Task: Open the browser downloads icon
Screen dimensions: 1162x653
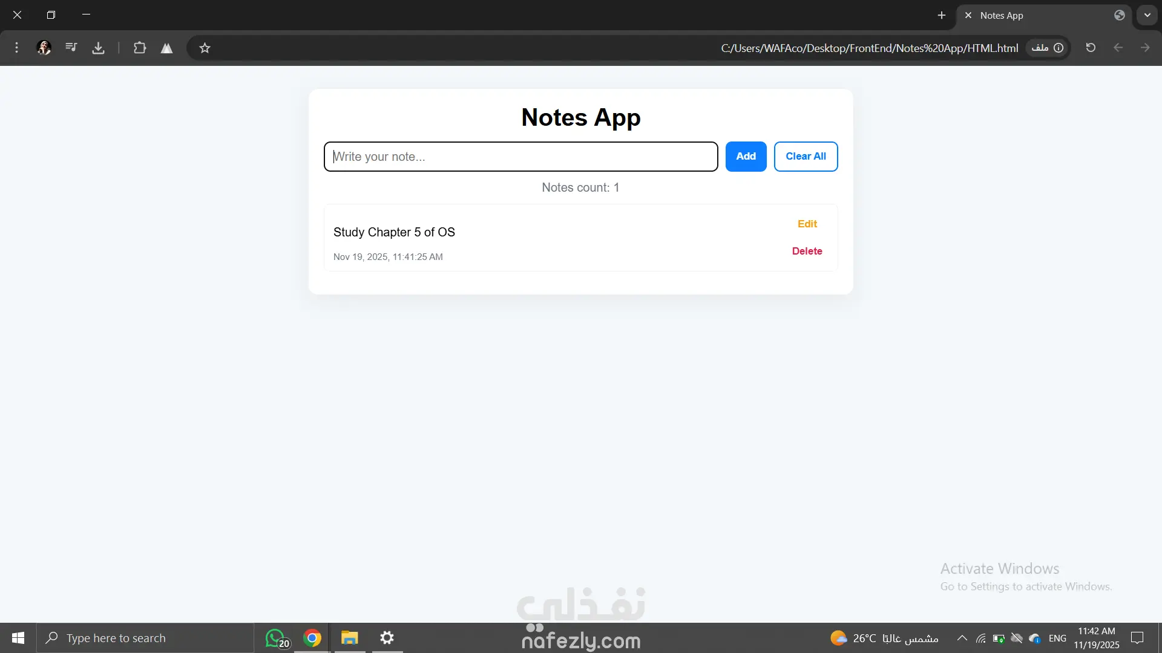Action: (98, 48)
